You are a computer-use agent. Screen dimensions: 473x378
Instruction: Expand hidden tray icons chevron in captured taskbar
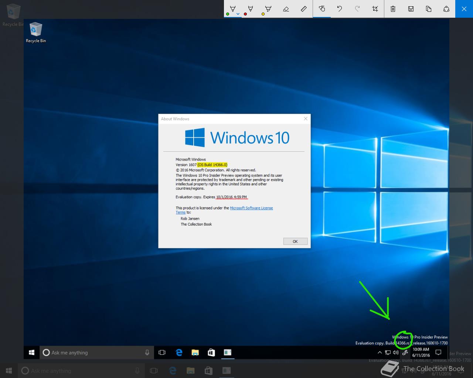(x=380, y=353)
